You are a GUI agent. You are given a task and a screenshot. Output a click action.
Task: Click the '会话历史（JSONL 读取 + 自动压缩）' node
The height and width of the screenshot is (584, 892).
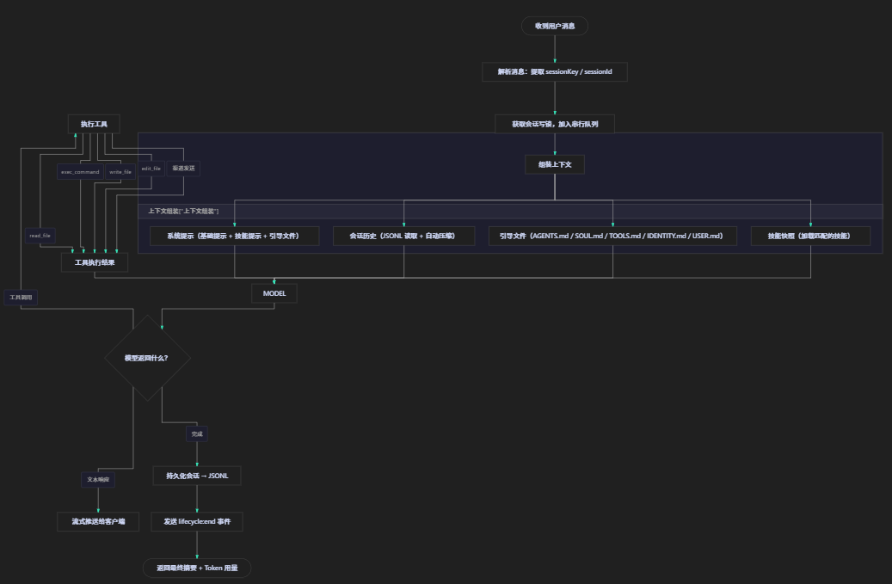(404, 236)
